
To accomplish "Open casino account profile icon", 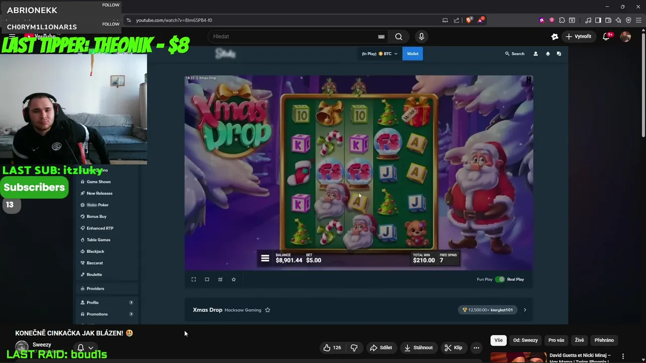I will click(x=535, y=53).
